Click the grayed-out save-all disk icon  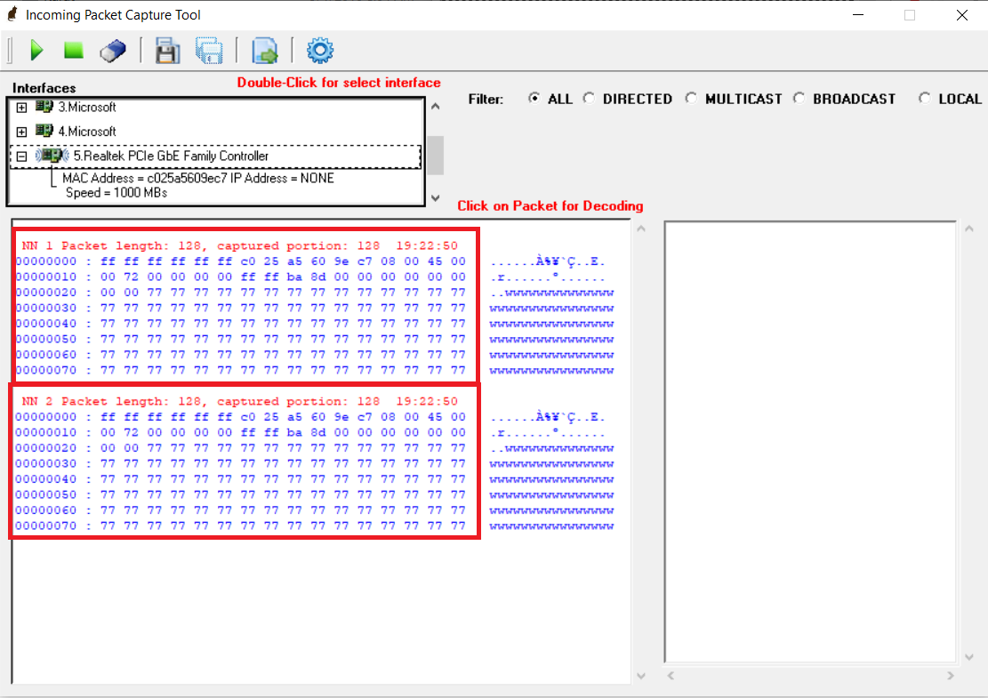209,51
